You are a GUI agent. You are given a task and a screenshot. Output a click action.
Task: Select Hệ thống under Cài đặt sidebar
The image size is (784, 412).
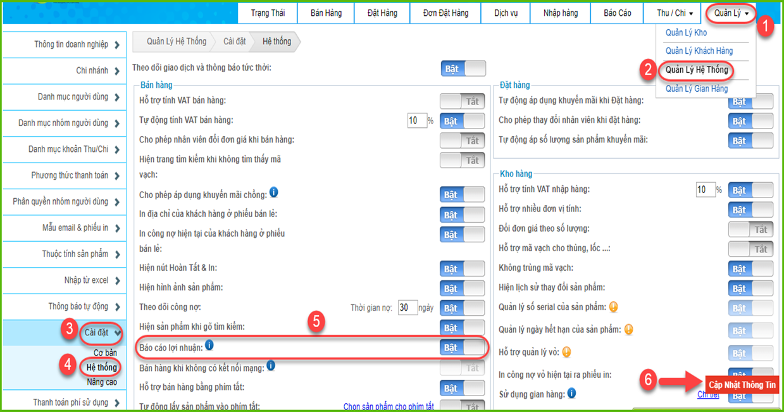[x=102, y=367]
